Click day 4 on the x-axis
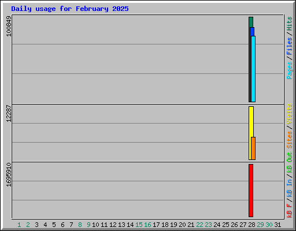This screenshot has width=296, height=231. click(x=45, y=225)
